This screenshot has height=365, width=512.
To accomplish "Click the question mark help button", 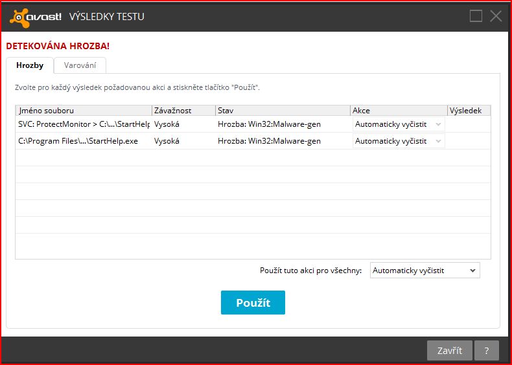I will pos(487,351).
